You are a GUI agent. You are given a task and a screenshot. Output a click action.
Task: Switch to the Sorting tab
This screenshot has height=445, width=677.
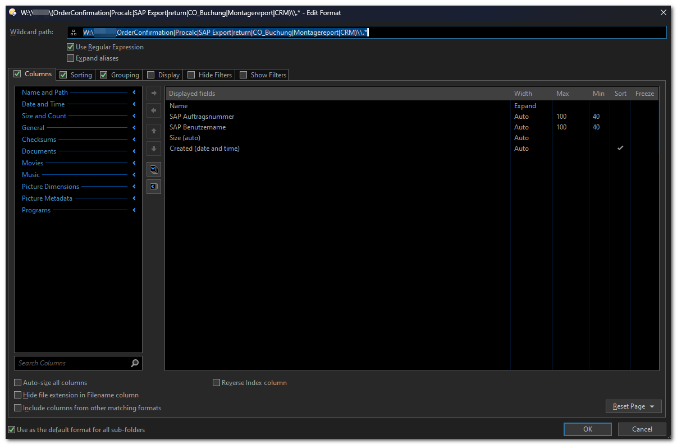(x=75, y=75)
